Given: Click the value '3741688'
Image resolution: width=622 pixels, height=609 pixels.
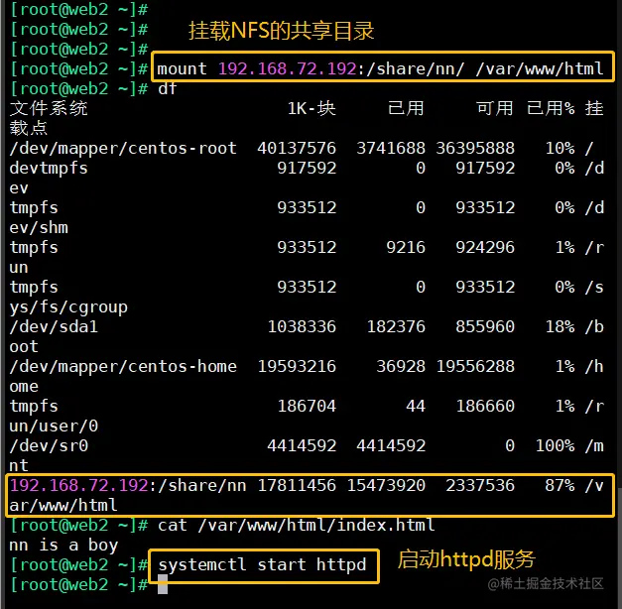Looking at the screenshot, I should [390, 149].
